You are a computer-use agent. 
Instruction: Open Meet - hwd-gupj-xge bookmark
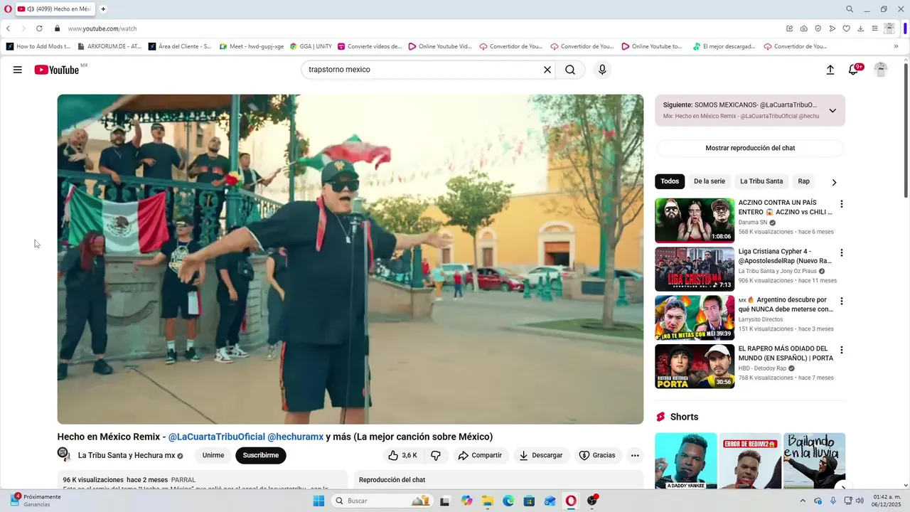pyautogui.click(x=252, y=46)
